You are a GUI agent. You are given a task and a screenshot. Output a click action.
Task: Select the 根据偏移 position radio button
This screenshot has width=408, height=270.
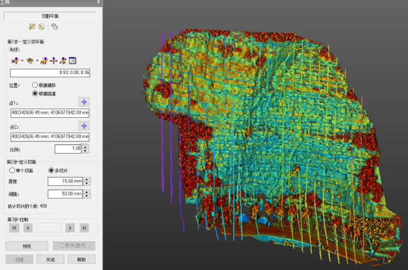[35, 85]
